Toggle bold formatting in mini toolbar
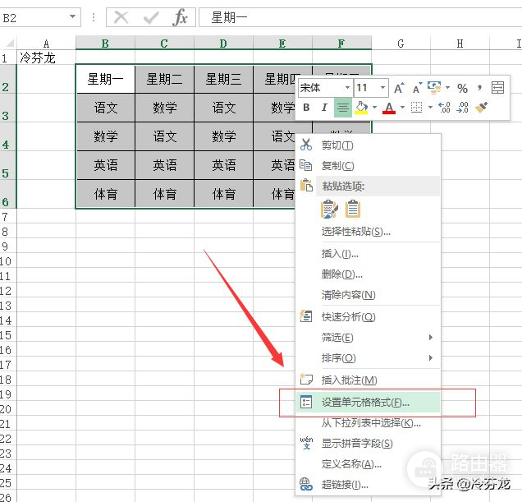 pos(306,108)
